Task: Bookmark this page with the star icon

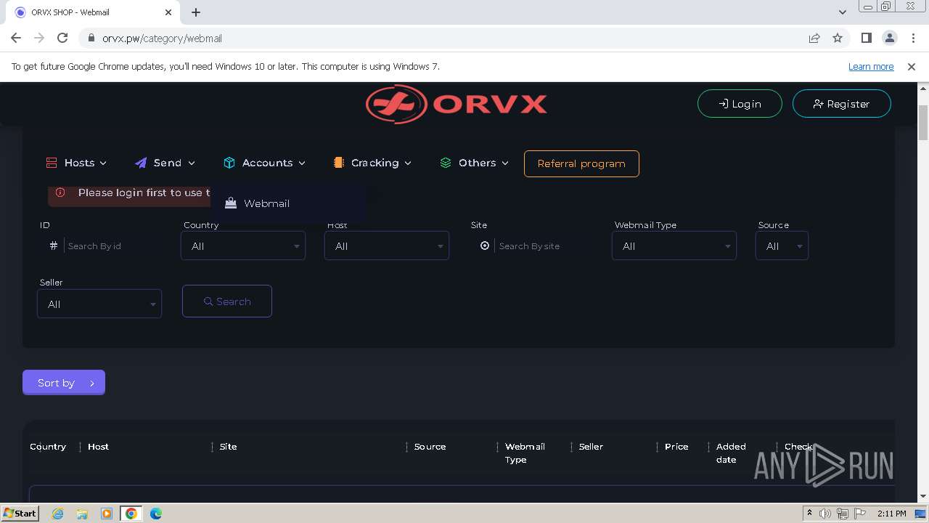Action: pyautogui.click(x=838, y=38)
